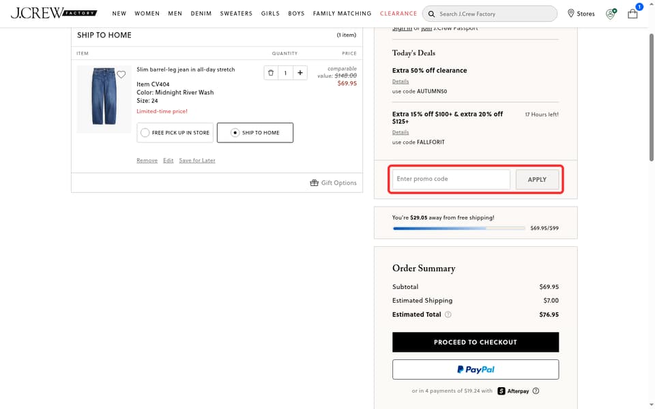Add jean to wishlist with heart icon
This screenshot has height=409, width=655.
121,74
